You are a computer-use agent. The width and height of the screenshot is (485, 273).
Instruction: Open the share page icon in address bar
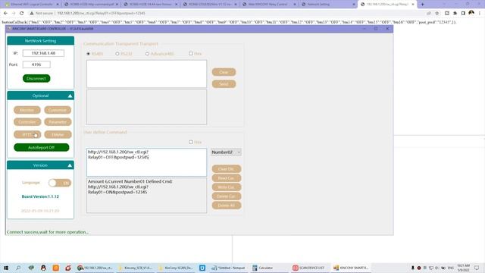pos(429,14)
